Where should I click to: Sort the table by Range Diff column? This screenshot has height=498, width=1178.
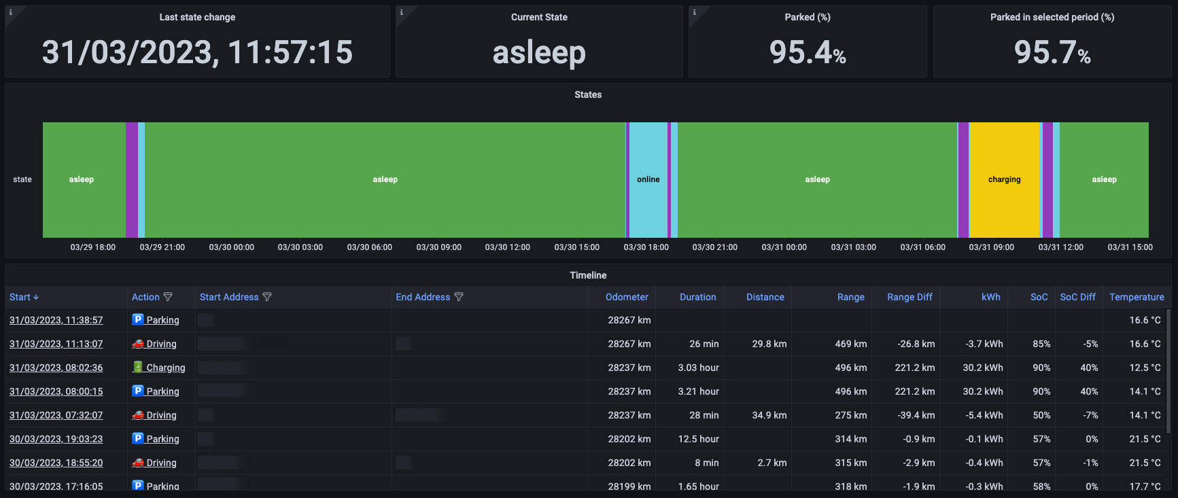click(x=910, y=297)
